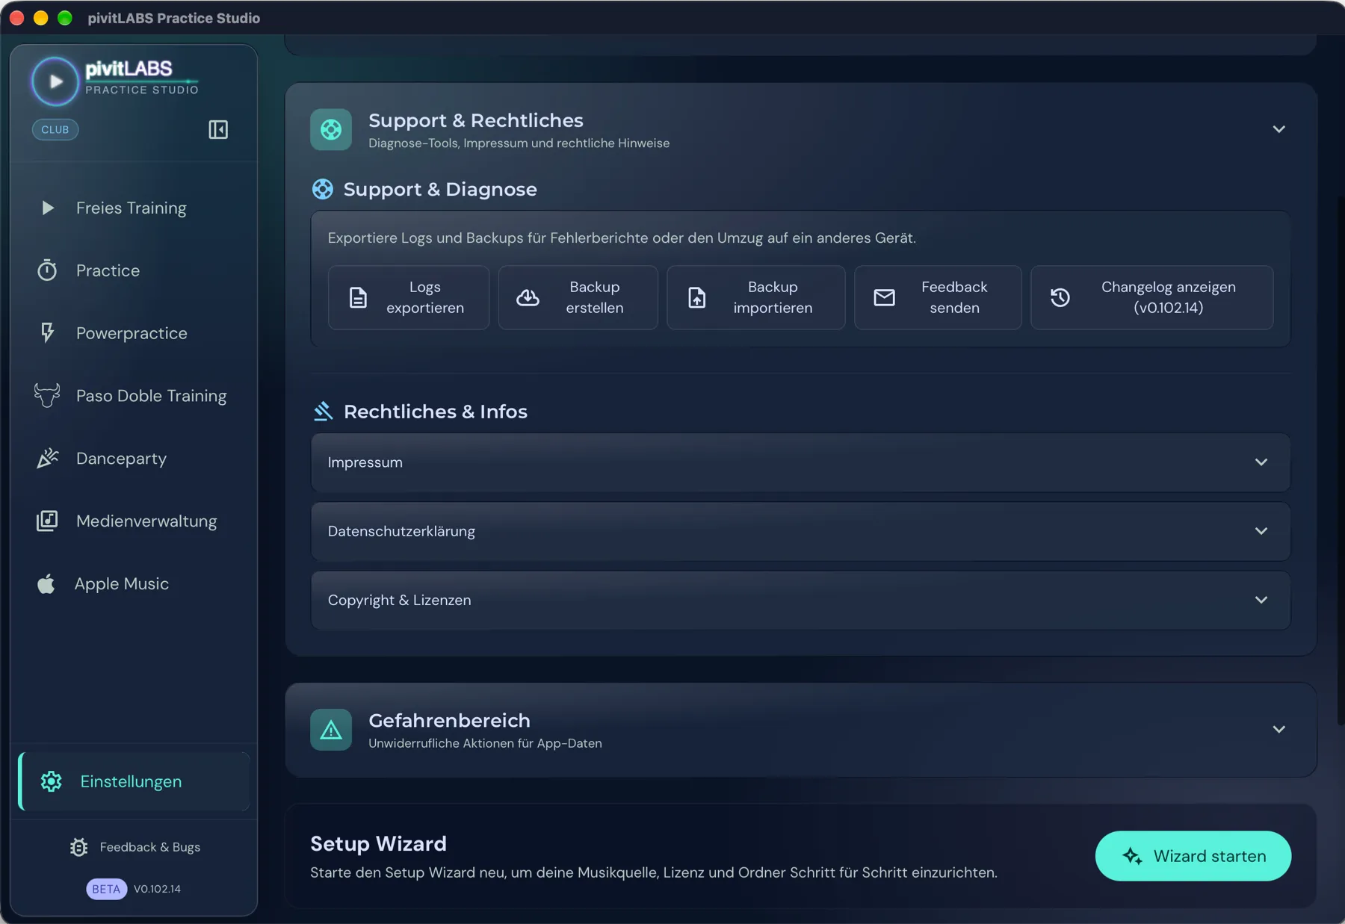Click the Wizard starten button
This screenshot has height=924, width=1345.
pos(1193,856)
